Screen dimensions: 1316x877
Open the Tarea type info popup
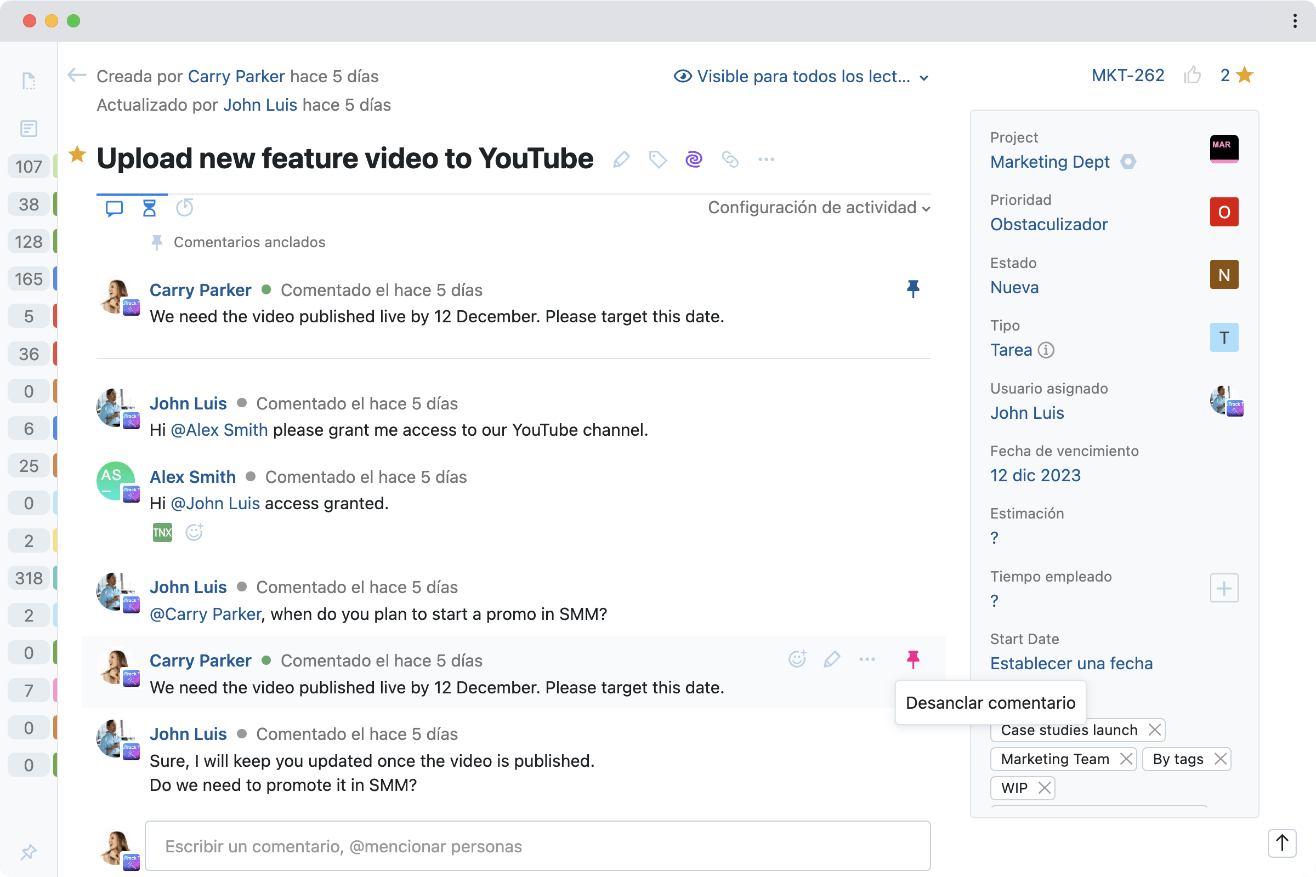[1047, 350]
